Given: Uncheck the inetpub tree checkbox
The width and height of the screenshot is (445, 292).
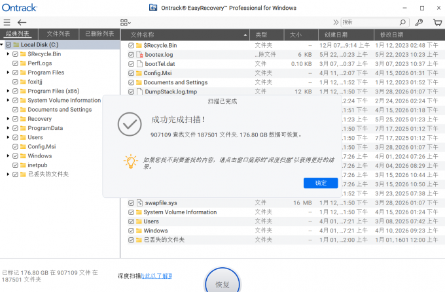Looking at the screenshot, I should pos(15,165).
